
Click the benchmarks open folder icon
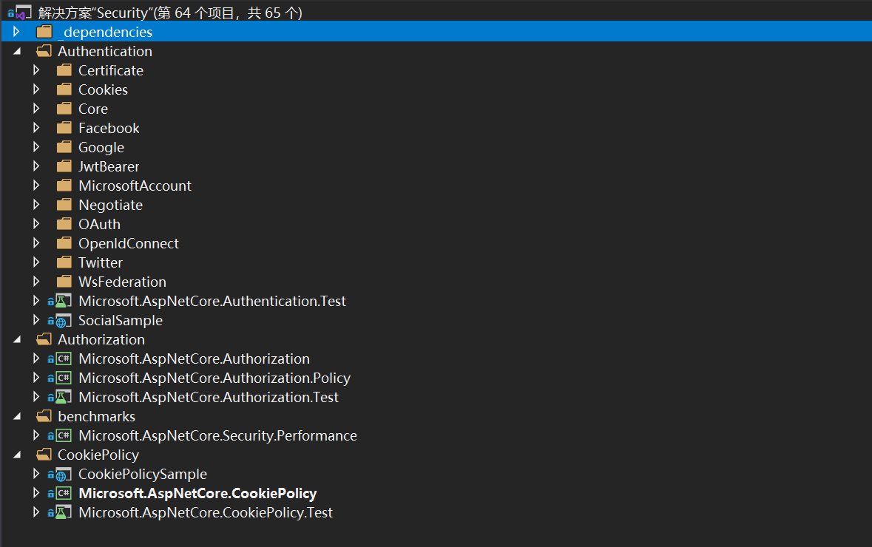click(44, 416)
